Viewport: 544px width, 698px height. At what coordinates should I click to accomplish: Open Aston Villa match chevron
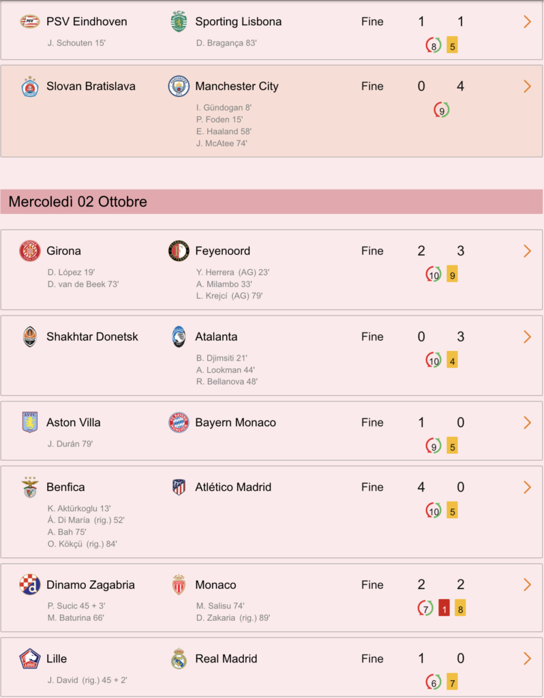pyautogui.click(x=528, y=423)
